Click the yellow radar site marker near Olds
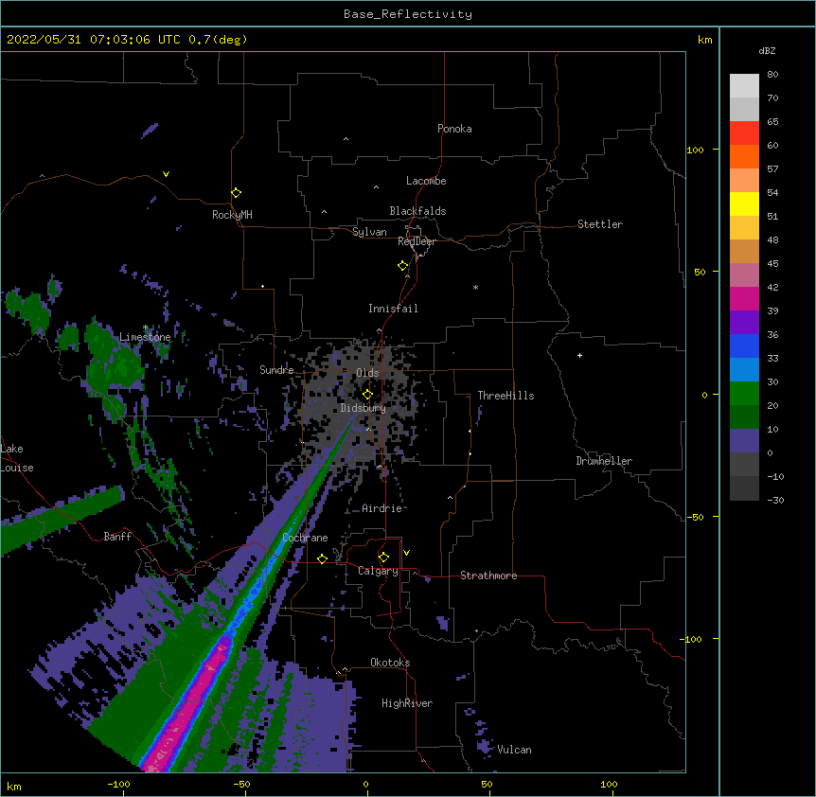 tap(367, 394)
